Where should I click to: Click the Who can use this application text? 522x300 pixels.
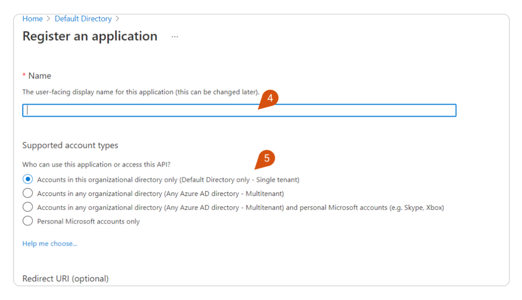[96, 164]
